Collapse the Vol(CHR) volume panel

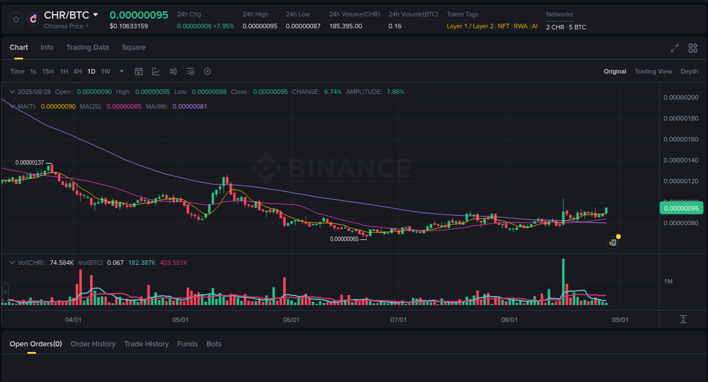point(12,263)
